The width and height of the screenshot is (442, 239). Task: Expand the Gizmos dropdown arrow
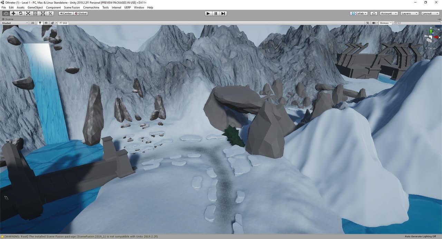point(391,23)
